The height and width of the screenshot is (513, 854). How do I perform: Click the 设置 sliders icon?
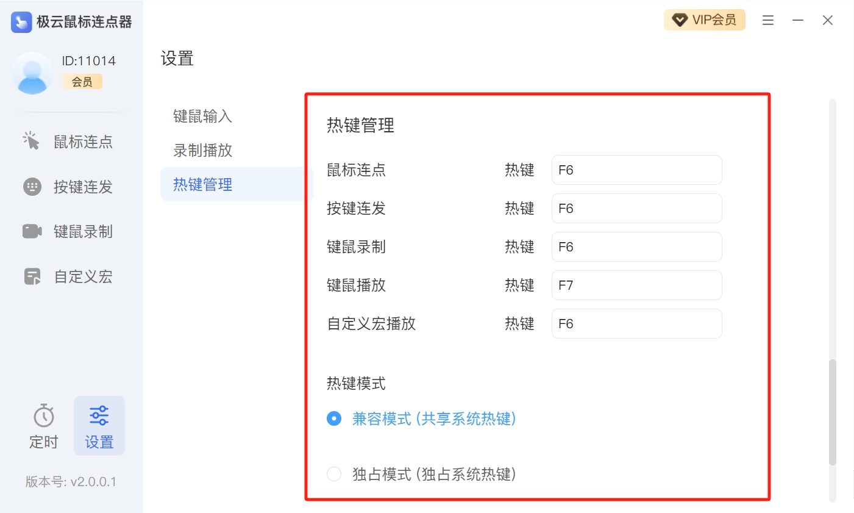[x=99, y=416]
